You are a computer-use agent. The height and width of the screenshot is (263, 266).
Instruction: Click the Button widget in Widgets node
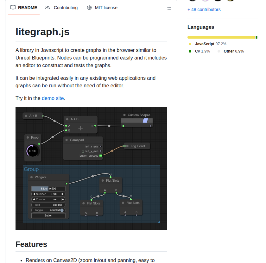point(48,216)
